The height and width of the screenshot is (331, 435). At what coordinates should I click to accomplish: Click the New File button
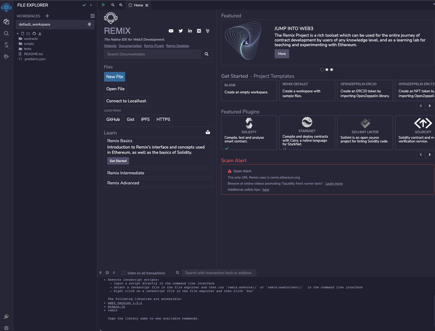[x=114, y=77]
